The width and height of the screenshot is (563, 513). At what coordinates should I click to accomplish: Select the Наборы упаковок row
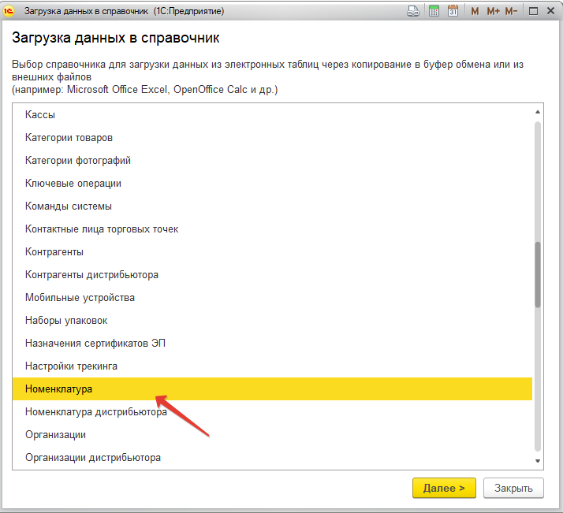pos(272,321)
